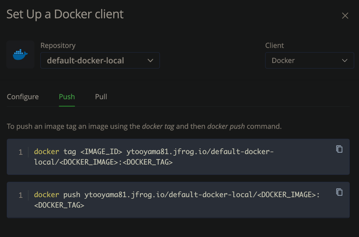Click the 'To push an image' instruction text
The height and width of the screenshot is (237, 359).
point(144,126)
